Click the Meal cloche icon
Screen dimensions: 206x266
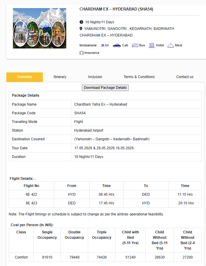[x=171, y=45]
